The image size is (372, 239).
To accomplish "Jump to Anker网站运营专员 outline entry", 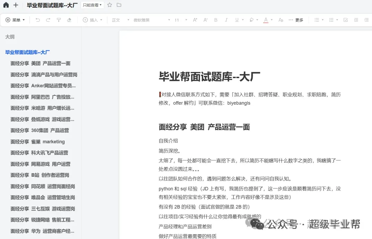I will click(x=43, y=86).
